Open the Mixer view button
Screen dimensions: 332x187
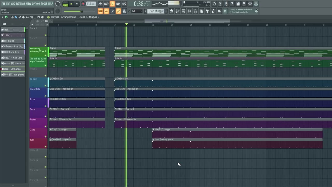(189, 11)
